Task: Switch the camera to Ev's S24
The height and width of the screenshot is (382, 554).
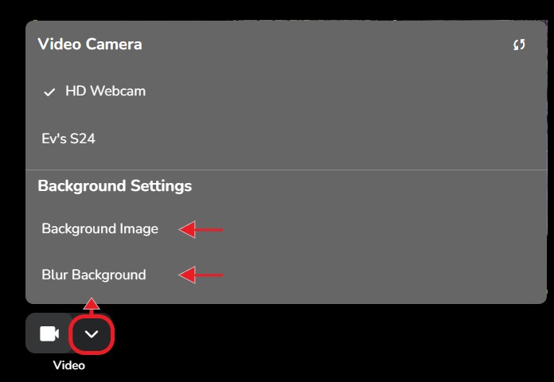Action: 68,138
